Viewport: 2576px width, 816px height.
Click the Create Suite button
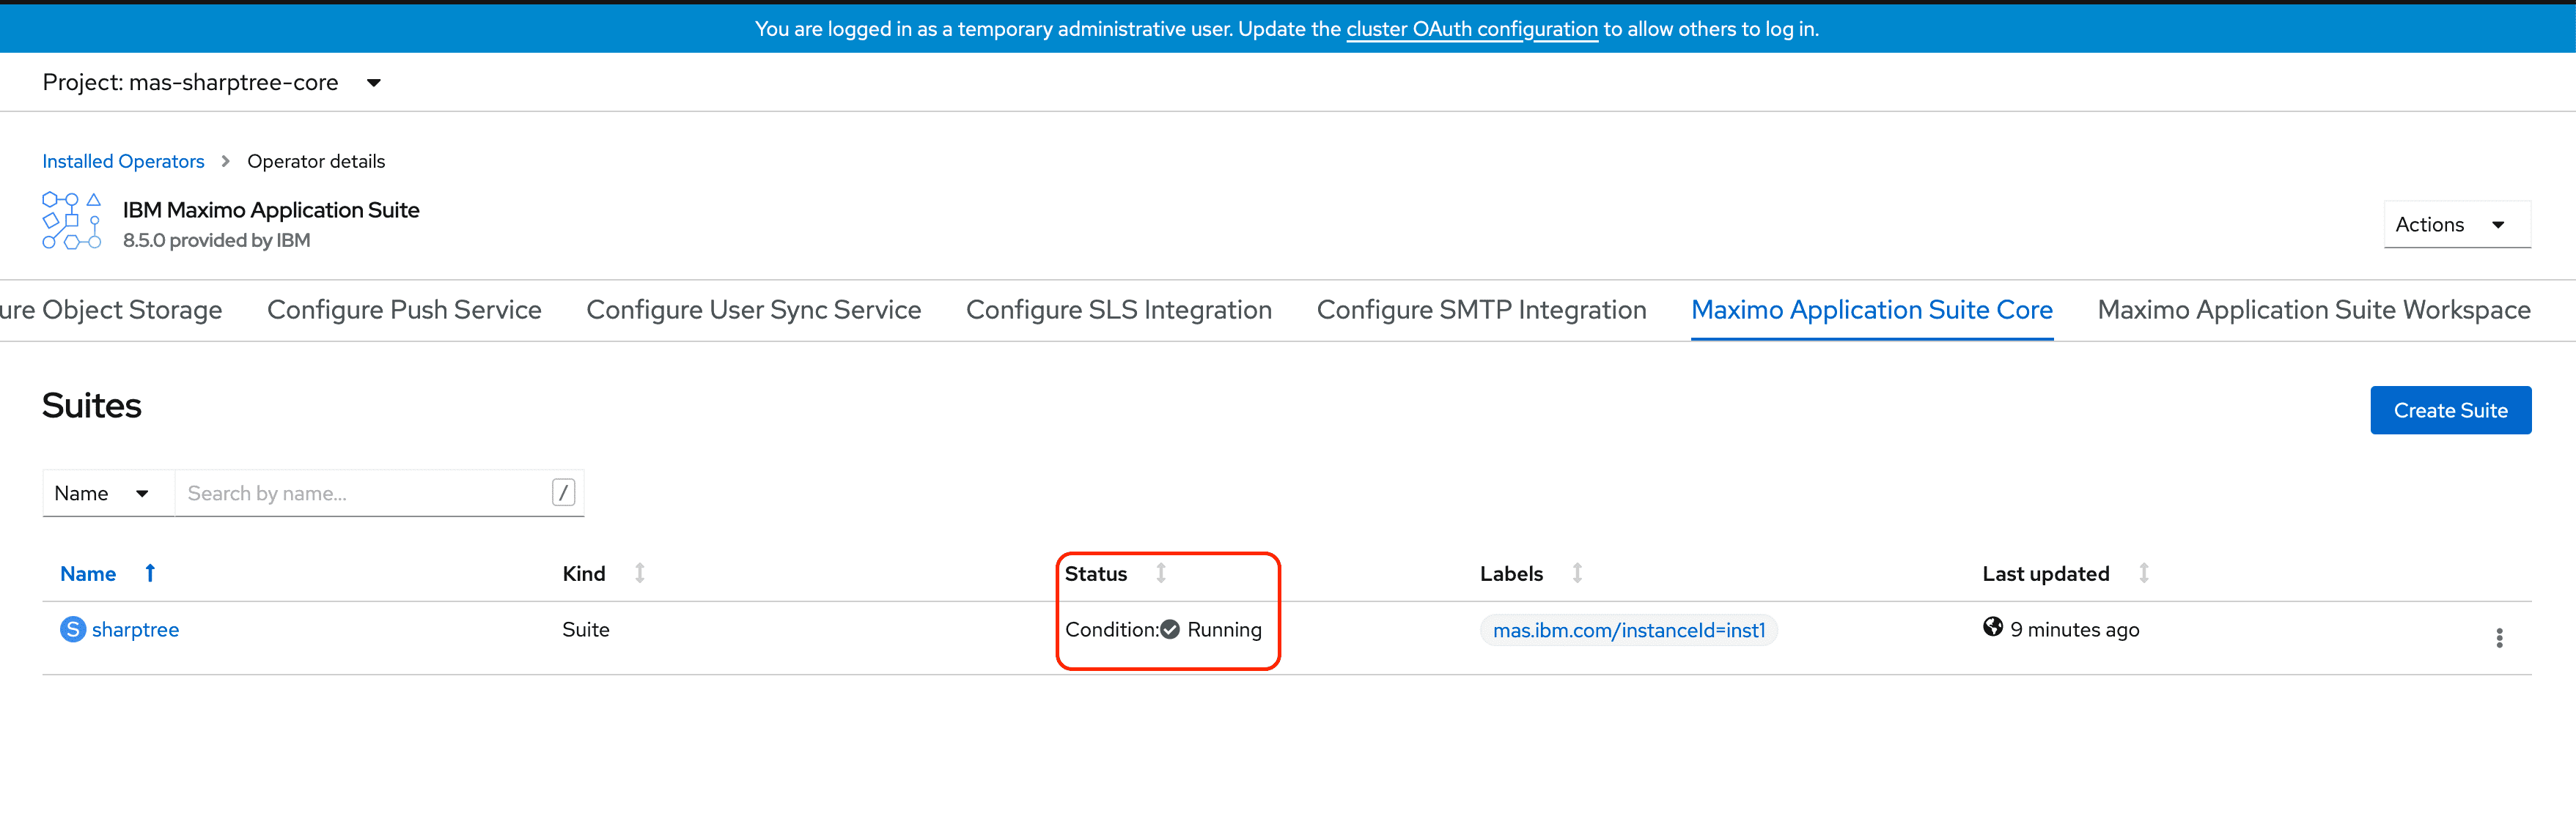2450,410
